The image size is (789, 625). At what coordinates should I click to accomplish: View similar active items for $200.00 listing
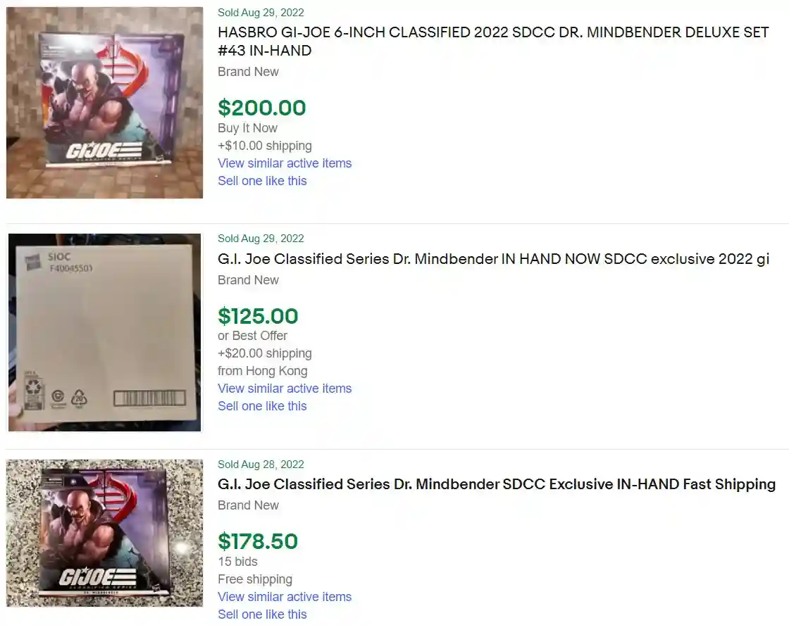pyautogui.click(x=285, y=163)
